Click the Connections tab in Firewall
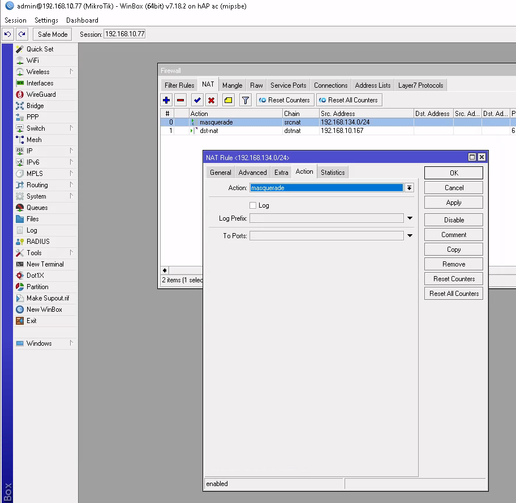 pyautogui.click(x=331, y=85)
